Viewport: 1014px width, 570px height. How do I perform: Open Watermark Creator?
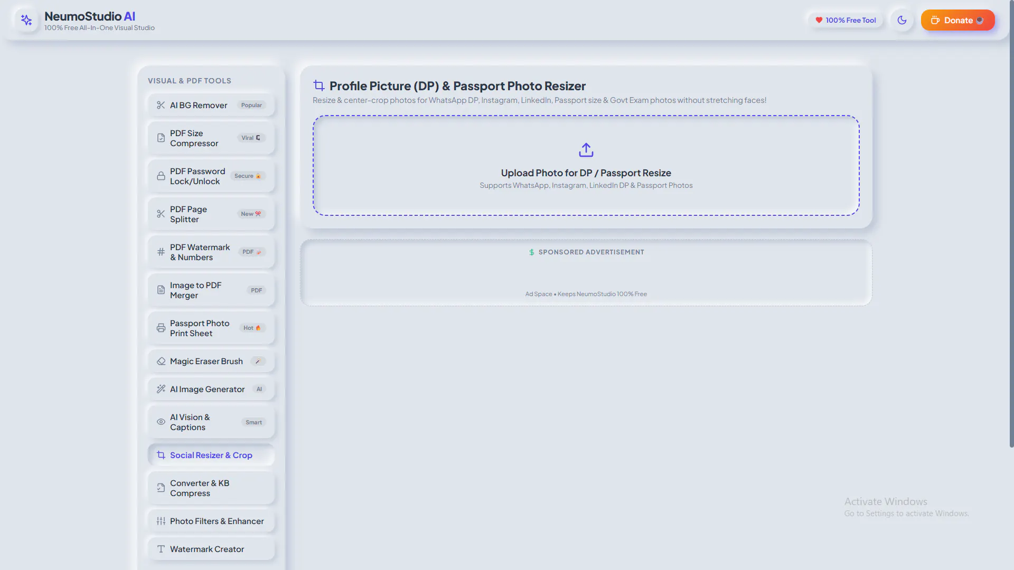(x=211, y=549)
